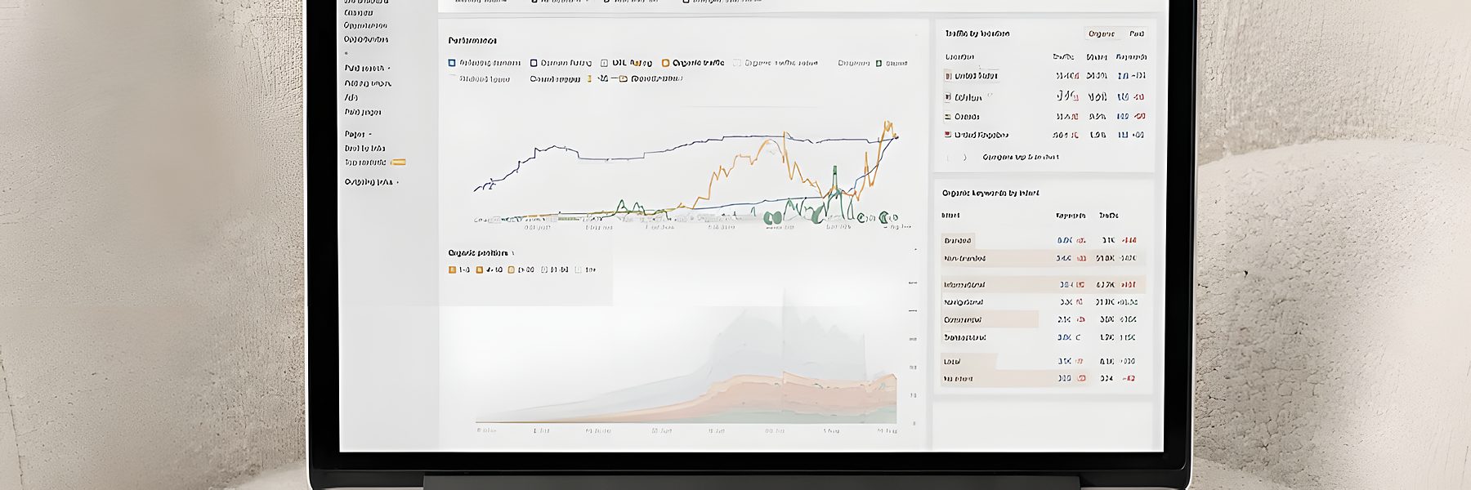Open Paid pages in the sidebar
The width and height of the screenshot is (1471, 490).
[363, 112]
